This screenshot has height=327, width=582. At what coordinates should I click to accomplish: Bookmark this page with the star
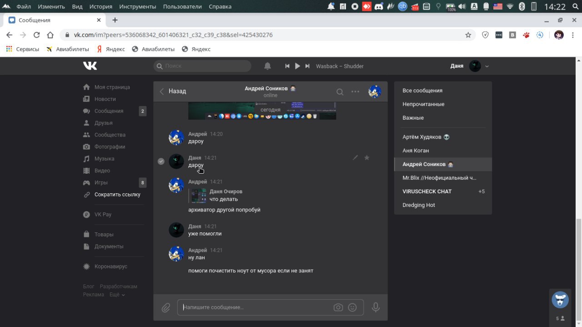tap(468, 35)
